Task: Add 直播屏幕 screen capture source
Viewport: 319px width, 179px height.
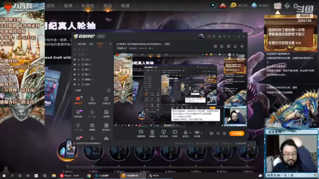Action: [x=141, y=134]
